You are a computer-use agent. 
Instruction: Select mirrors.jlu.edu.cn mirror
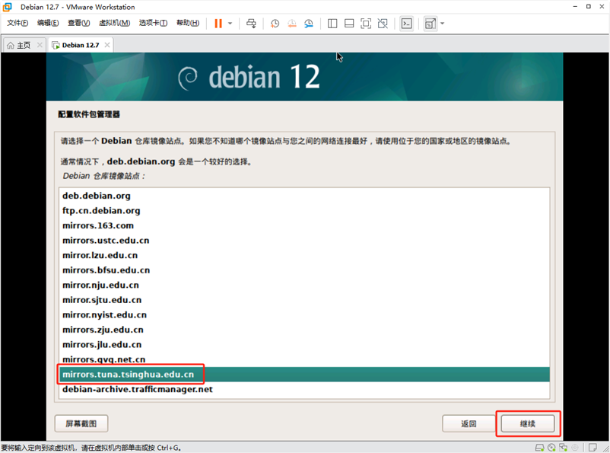tap(304, 344)
